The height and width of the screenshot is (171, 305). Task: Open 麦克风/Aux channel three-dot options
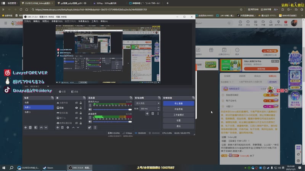tap(90, 105)
